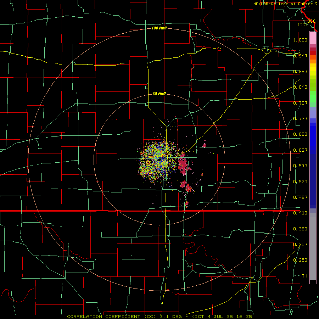The width and height of the screenshot is (319, 319).
Task: Click the KICT station identifier
Action: click(x=197, y=317)
